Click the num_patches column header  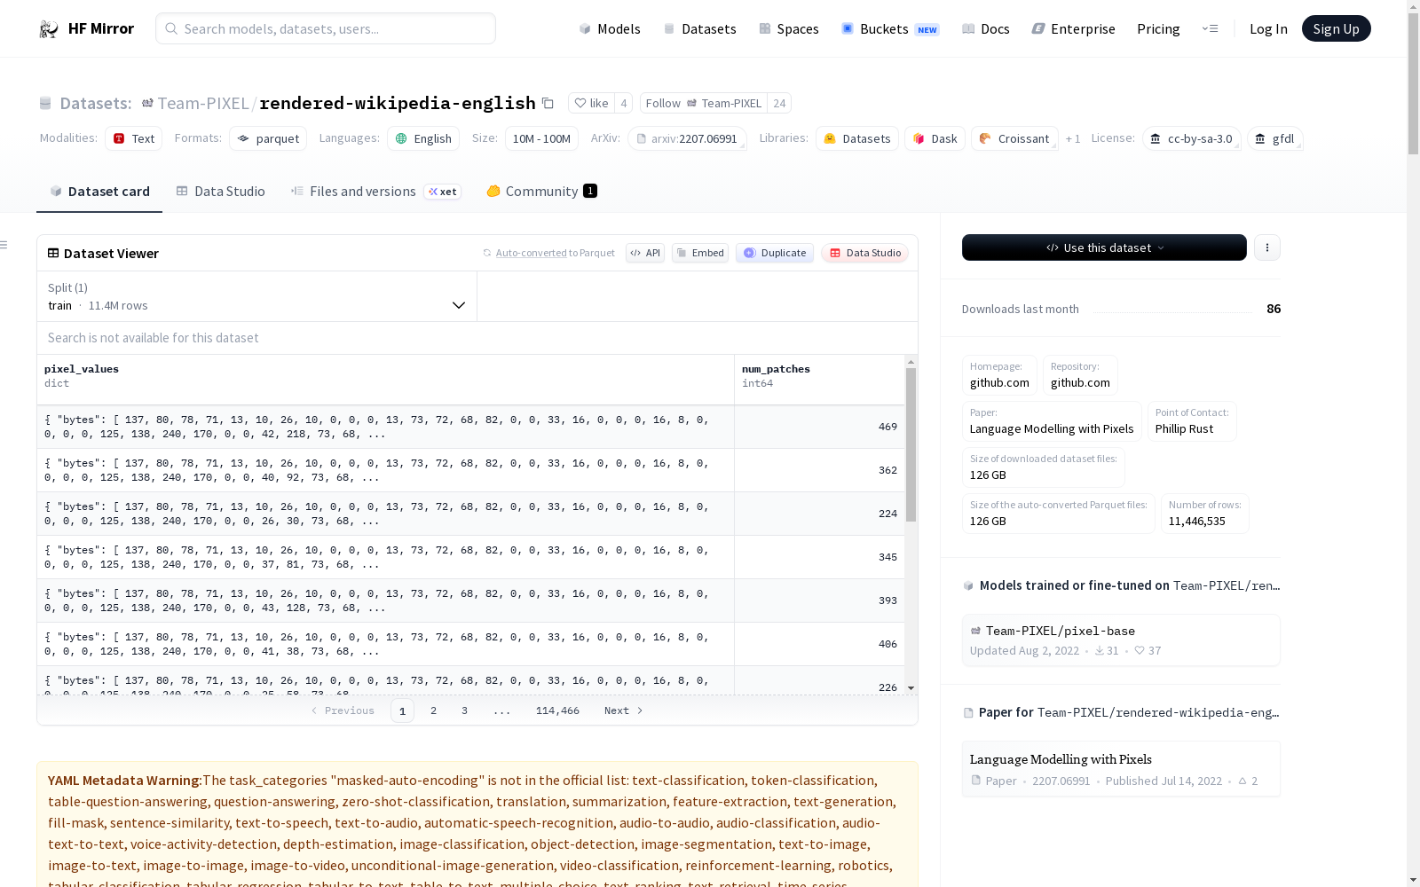(819, 380)
